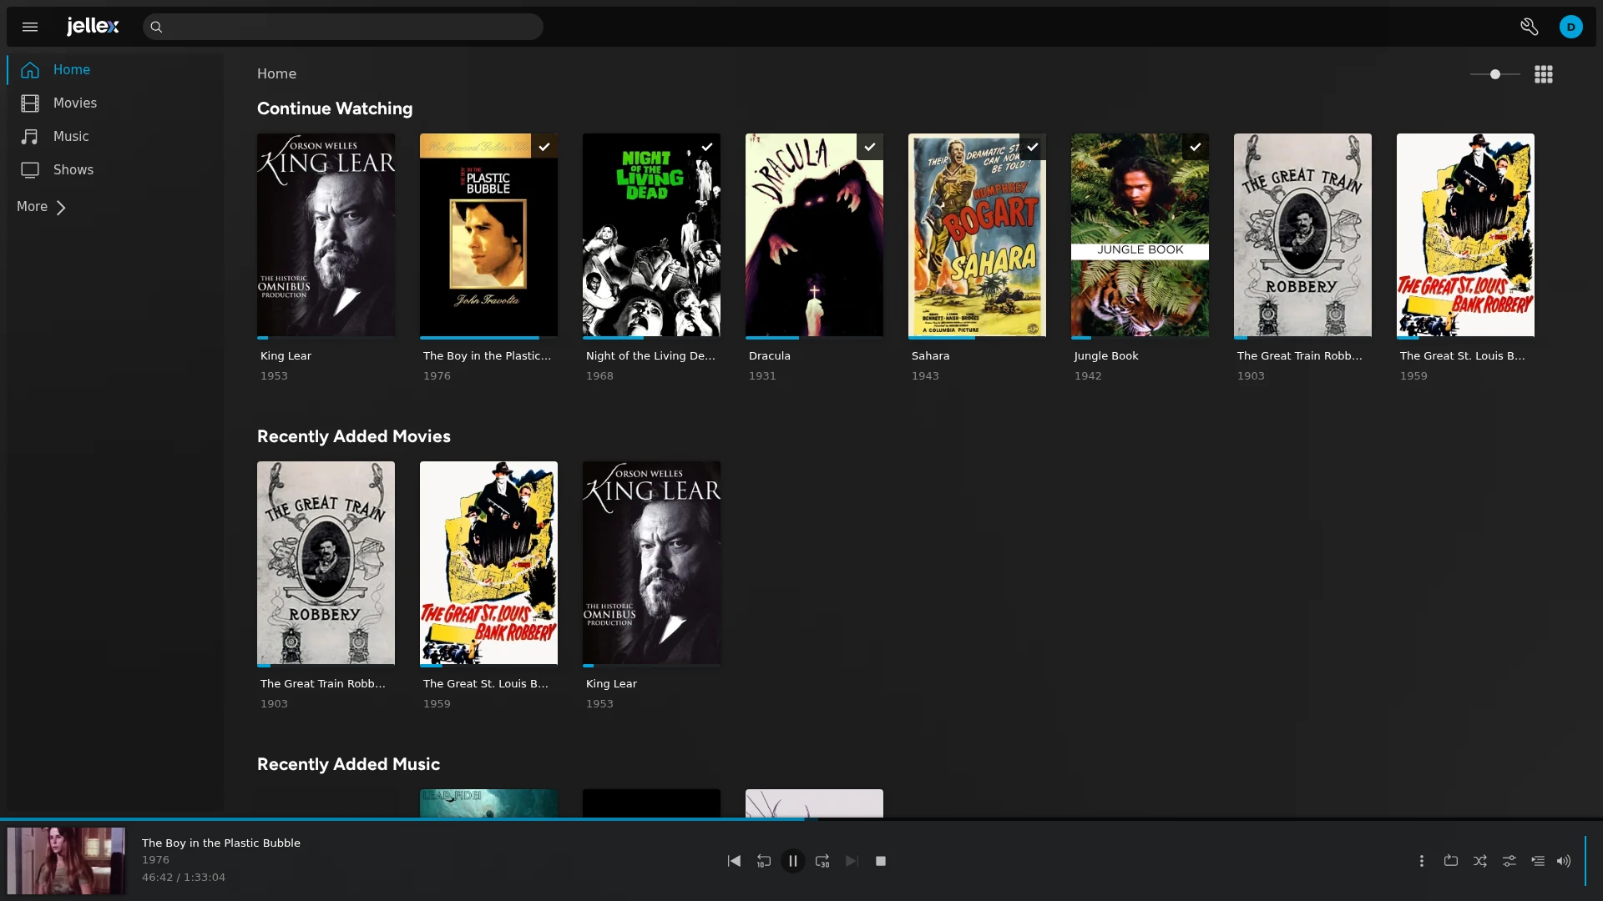Show the play queue
This screenshot has width=1603, height=901.
click(x=1538, y=861)
